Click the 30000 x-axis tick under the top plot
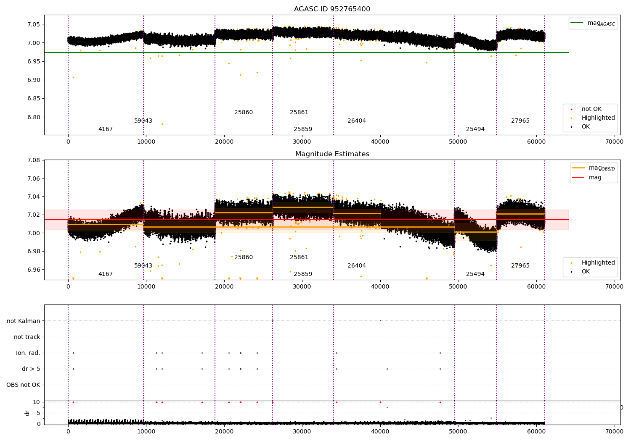631x441 pixels. coord(302,142)
